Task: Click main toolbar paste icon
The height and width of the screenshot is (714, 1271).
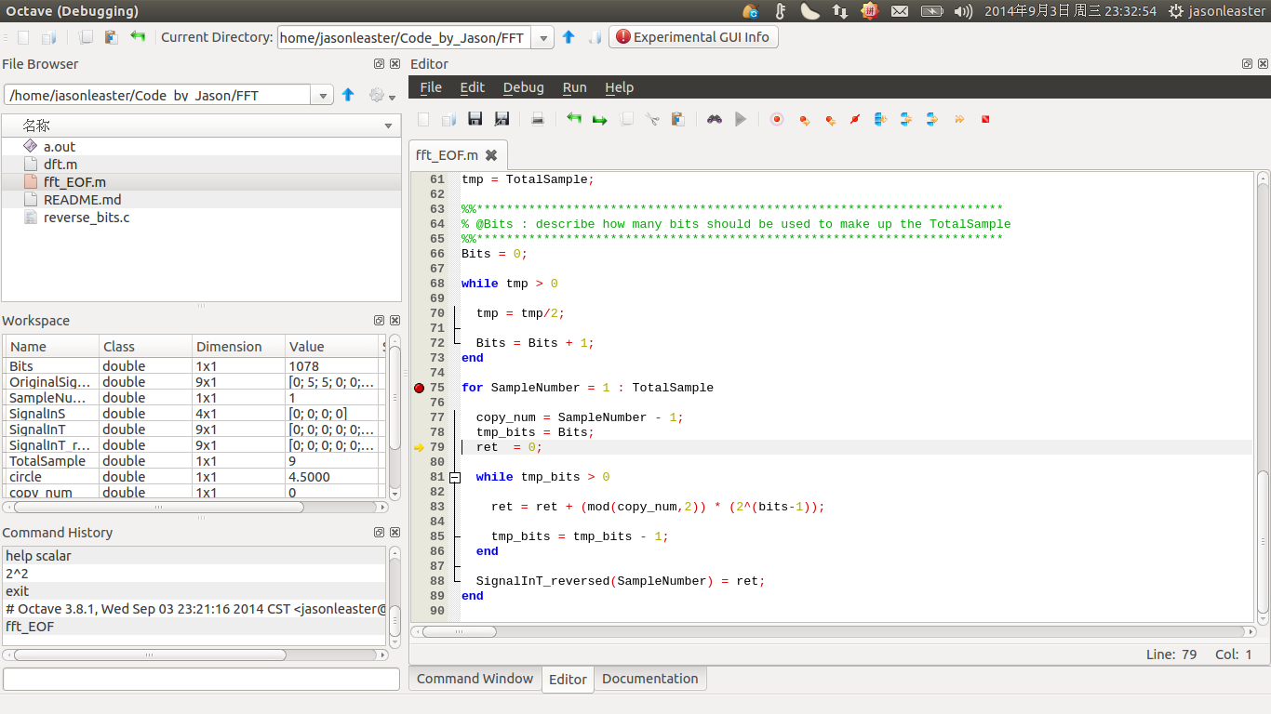Action: tap(111, 37)
